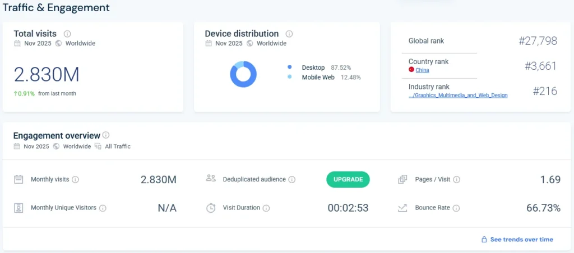Image resolution: width=574 pixels, height=253 pixels.
Task: Click info icon next to Pages / Visit
Action: (457, 180)
